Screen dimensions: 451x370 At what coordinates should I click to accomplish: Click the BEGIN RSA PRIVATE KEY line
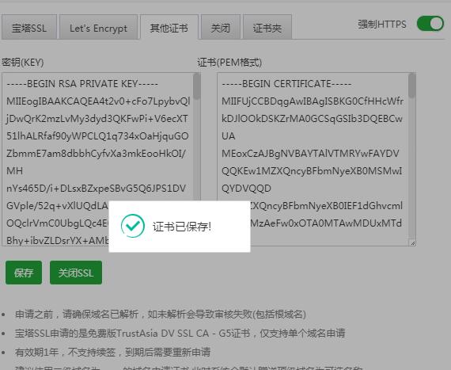82,84
